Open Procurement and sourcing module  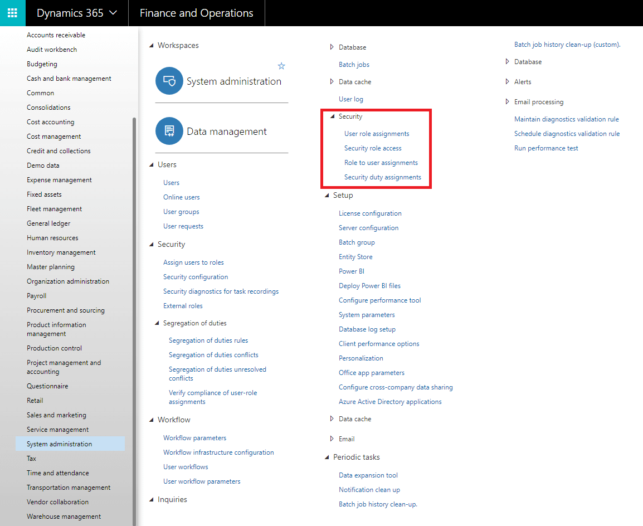(66, 310)
